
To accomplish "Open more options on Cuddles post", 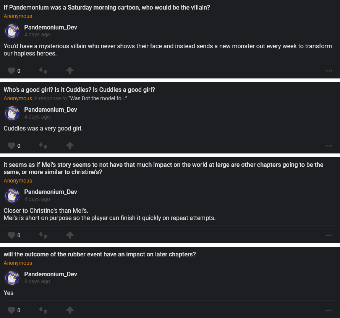I will [x=329, y=146].
